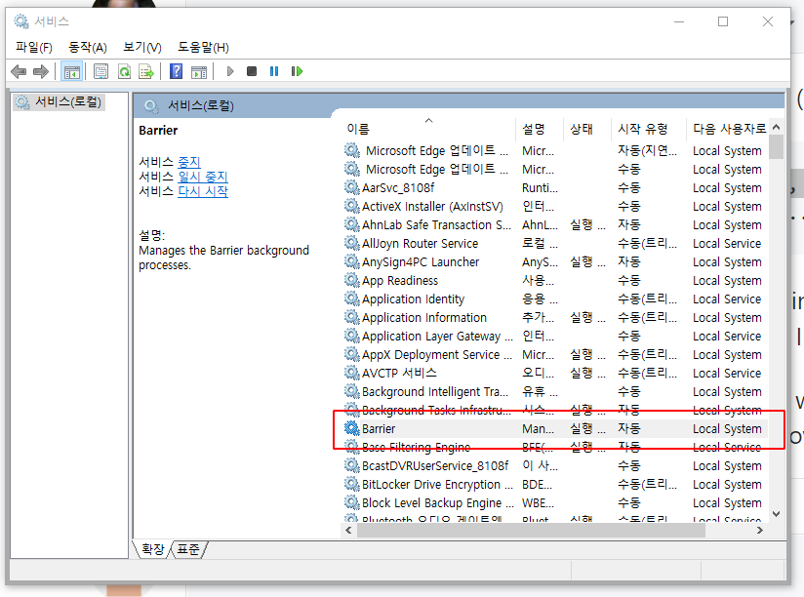Viewport: 804px width, 597px height.
Task: Click the Refresh toolbar icon
Action: point(124,71)
